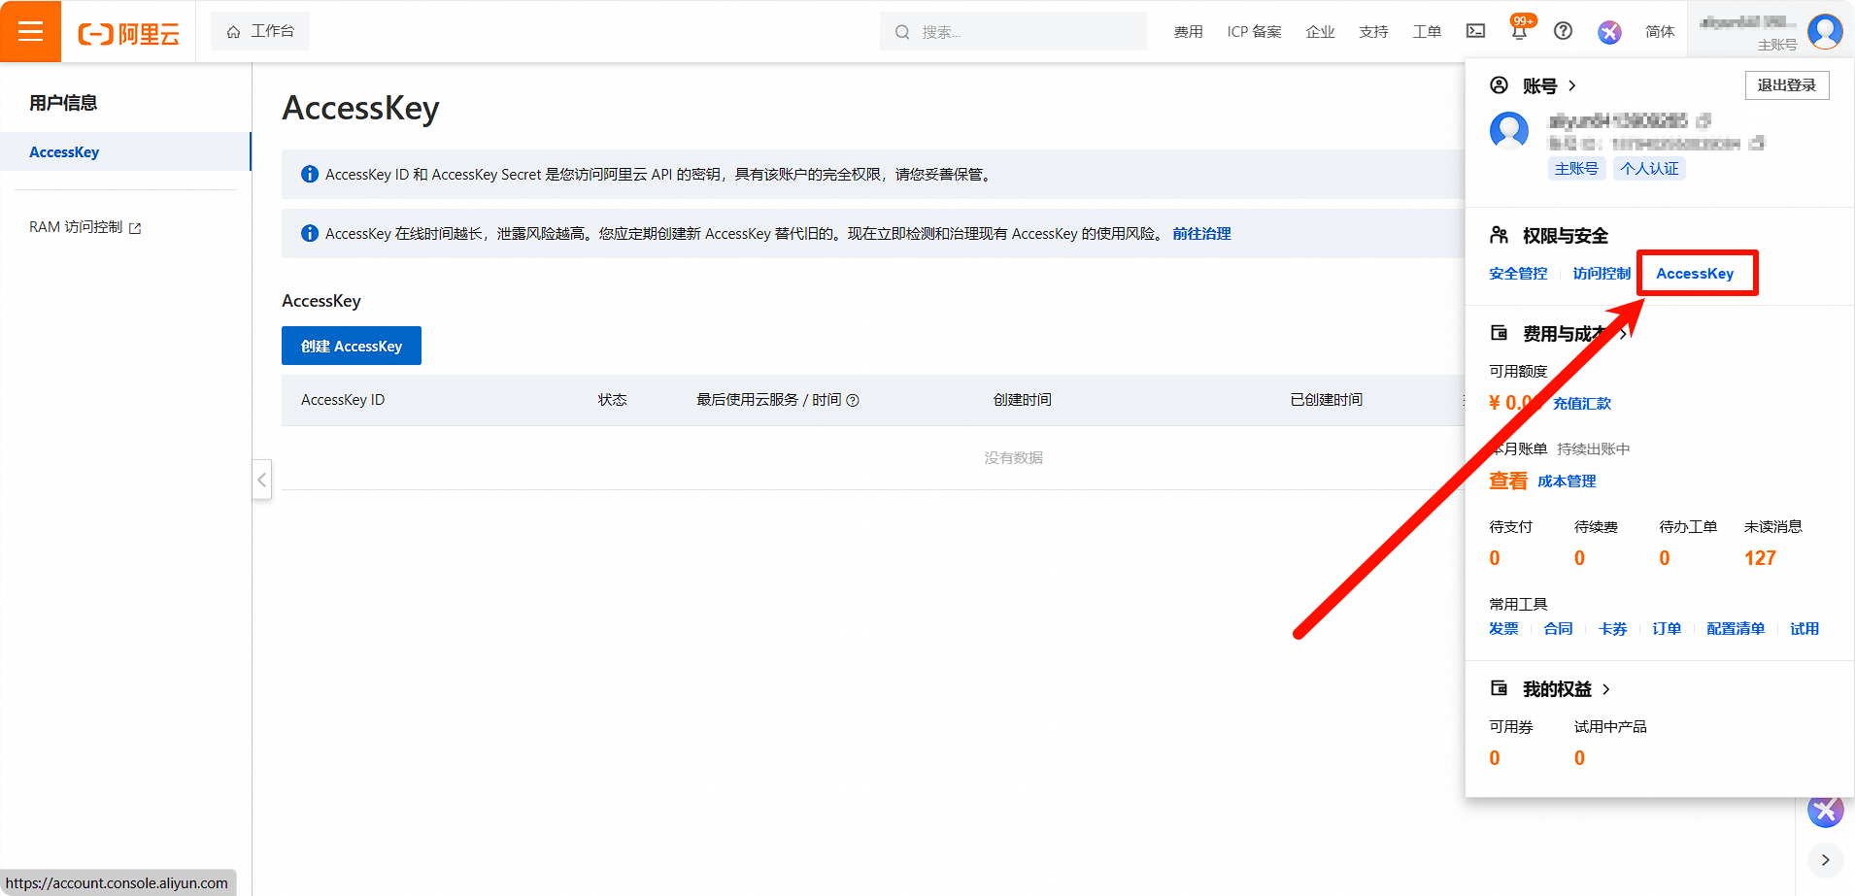
Task: Click the user avatar in top bar
Action: click(x=1825, y=31)
